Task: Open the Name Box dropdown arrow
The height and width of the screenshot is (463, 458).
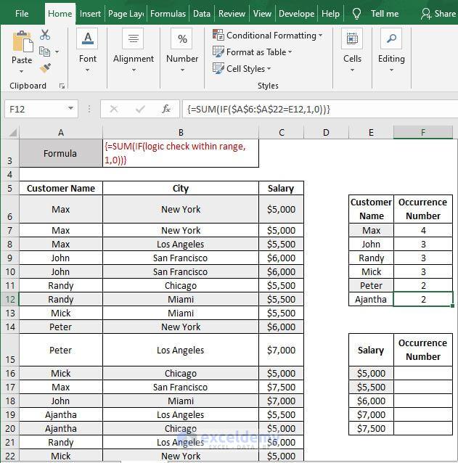Action: pos(70,109)
